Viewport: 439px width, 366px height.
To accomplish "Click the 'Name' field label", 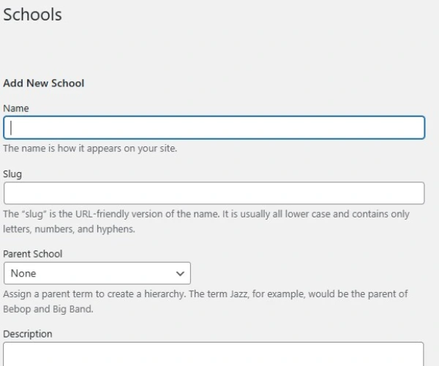I will coord(16,108).
